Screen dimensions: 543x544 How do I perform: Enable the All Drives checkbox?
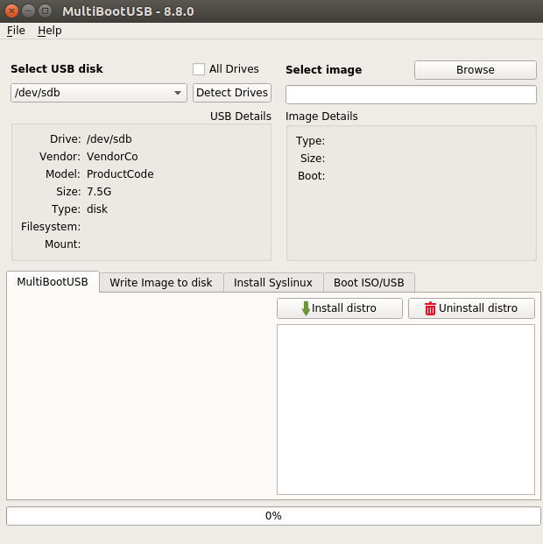[199, 69]
